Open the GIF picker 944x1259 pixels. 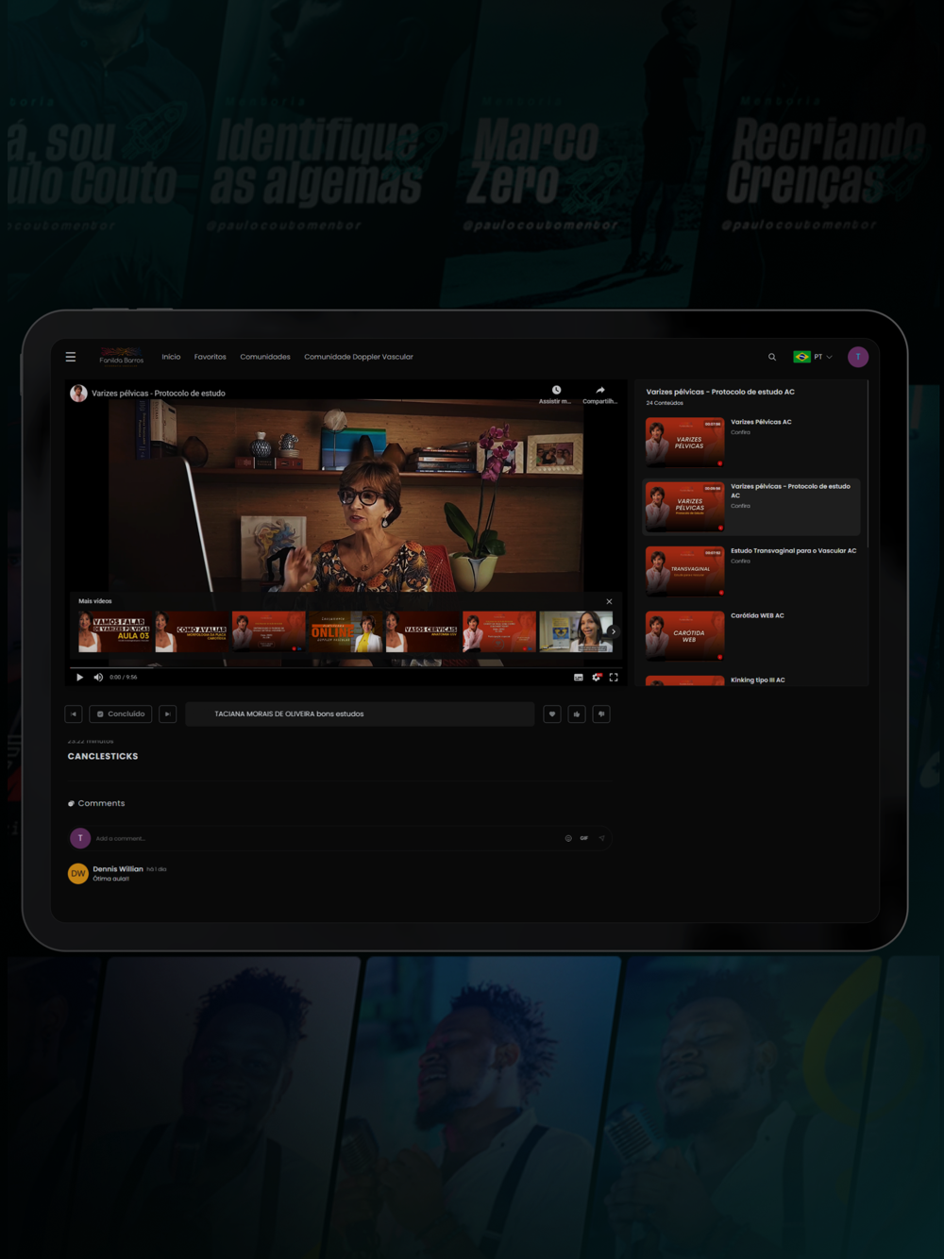coord(584,838)
